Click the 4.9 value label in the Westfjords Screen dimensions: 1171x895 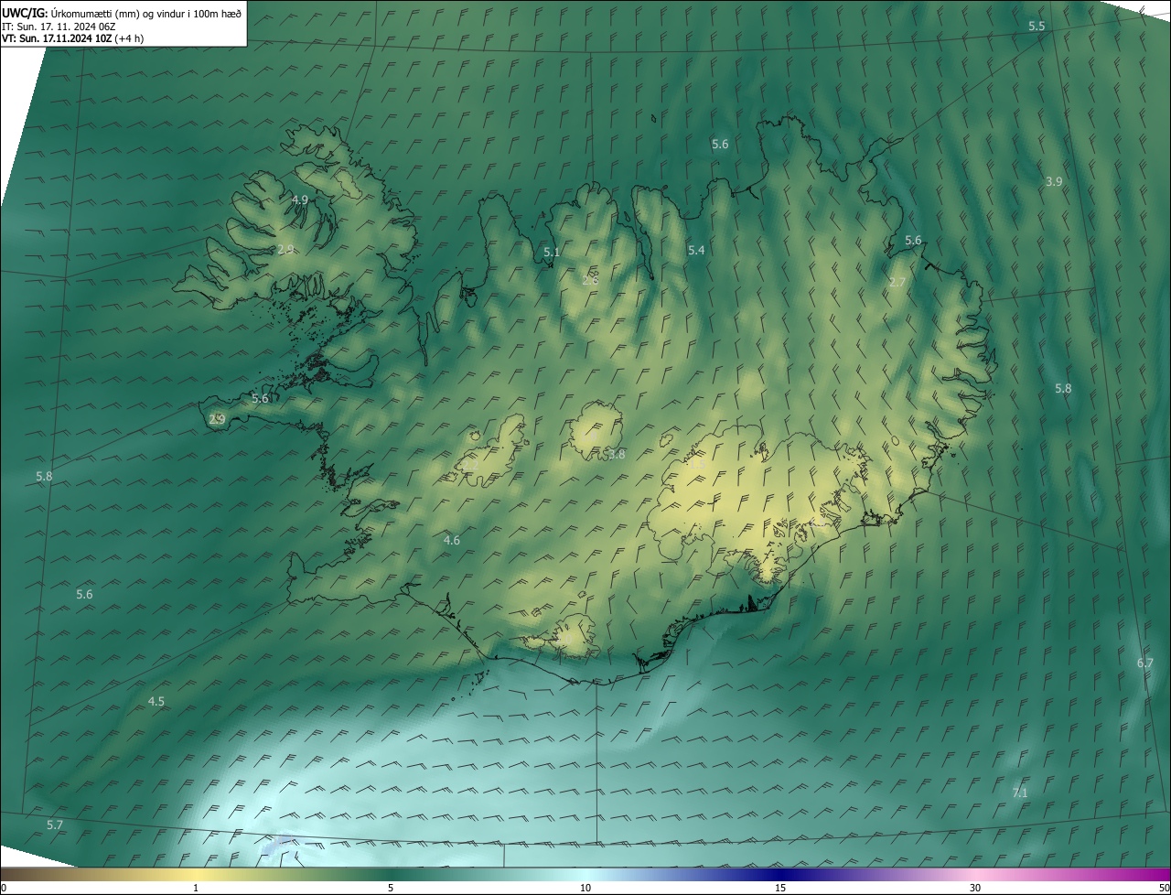coord(300,199)
